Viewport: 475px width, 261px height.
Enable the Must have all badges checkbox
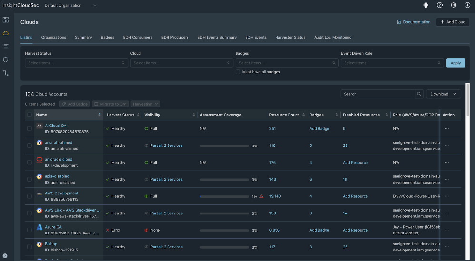238,72
